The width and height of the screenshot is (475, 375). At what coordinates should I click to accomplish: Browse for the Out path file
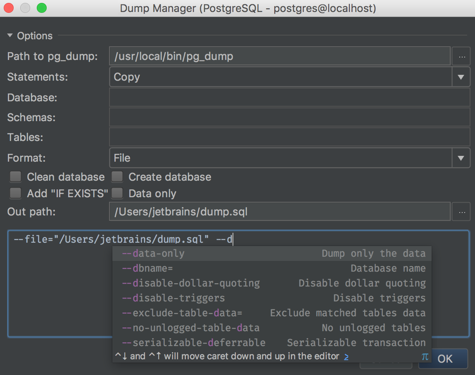coord(461,212)
